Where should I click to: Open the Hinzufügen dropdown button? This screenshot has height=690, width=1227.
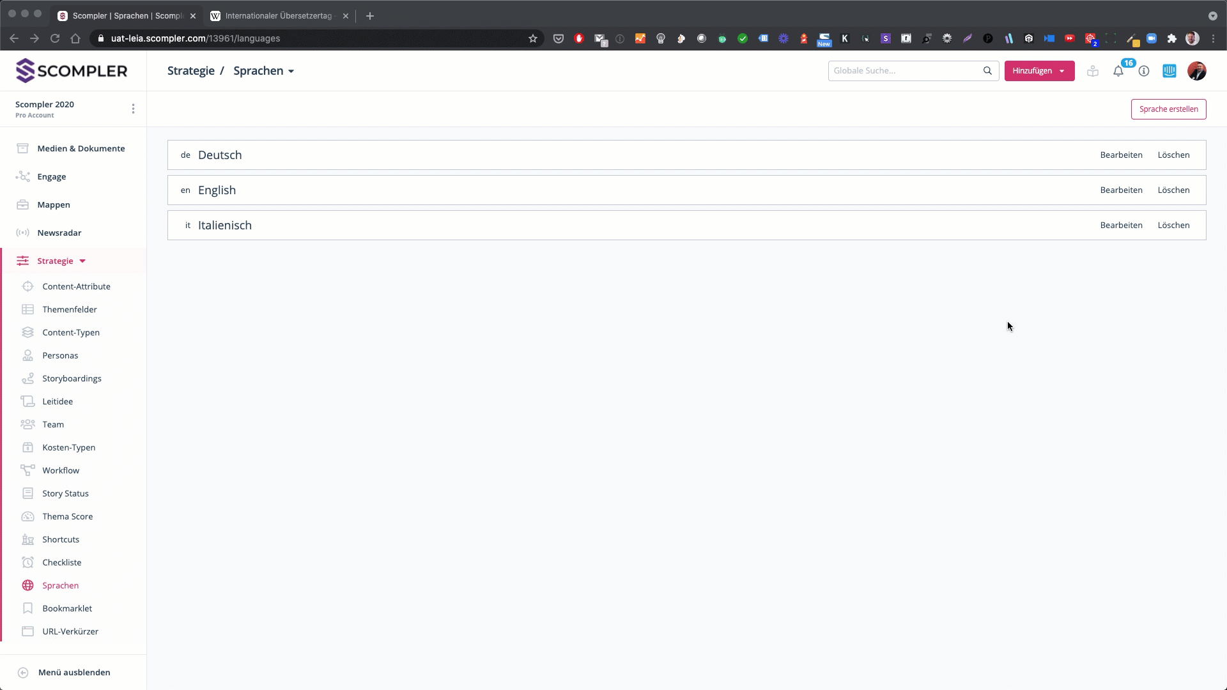coord(1039,71)
